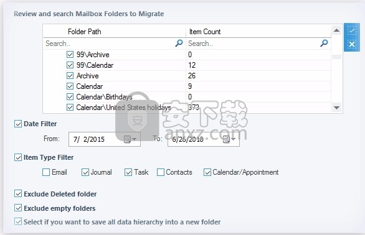Enable the Contacts item type

(161, 172)
